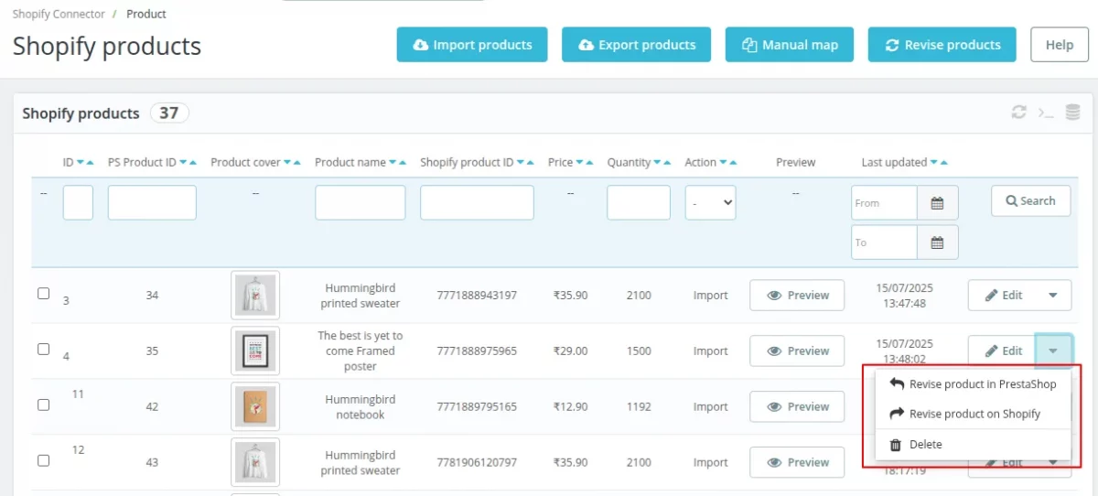Sort Action column descending
Viewport: 1098px width, 496px height.
[724, 163]
